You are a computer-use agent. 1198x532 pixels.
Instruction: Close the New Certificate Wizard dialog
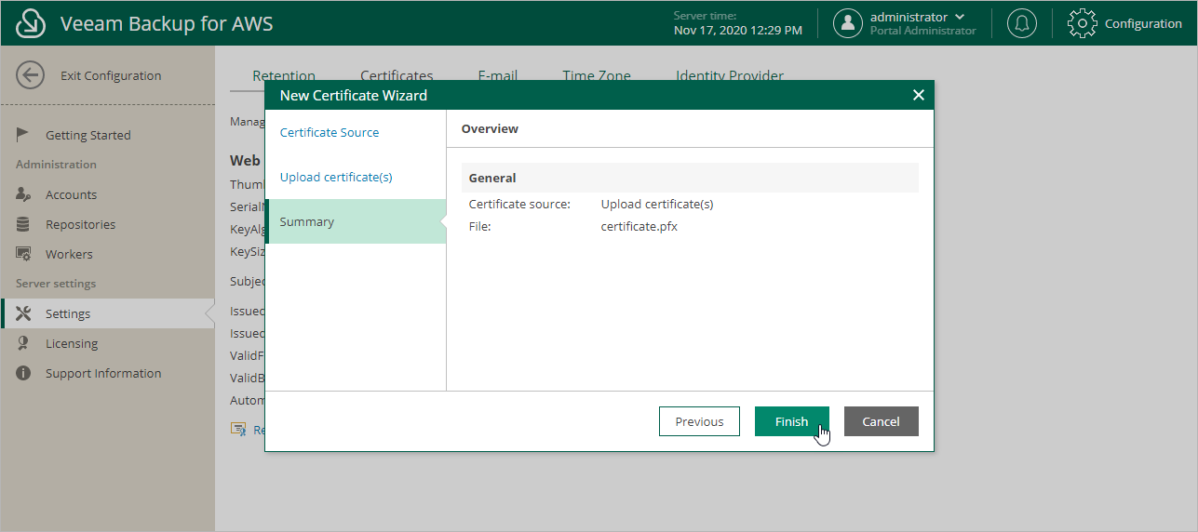(x=919, y=95)
